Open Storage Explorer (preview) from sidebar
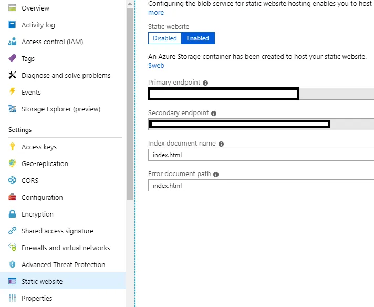Image resolution: width=374 pixels, height=307 pixels. [60, 109]
